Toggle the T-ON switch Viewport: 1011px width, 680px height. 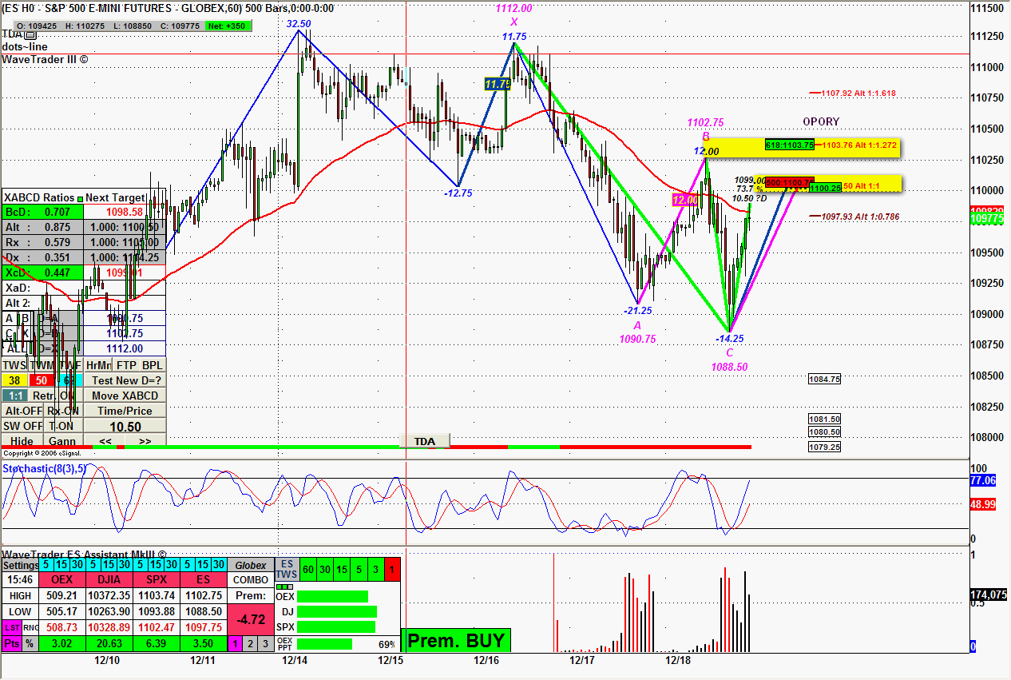[61, 426]
